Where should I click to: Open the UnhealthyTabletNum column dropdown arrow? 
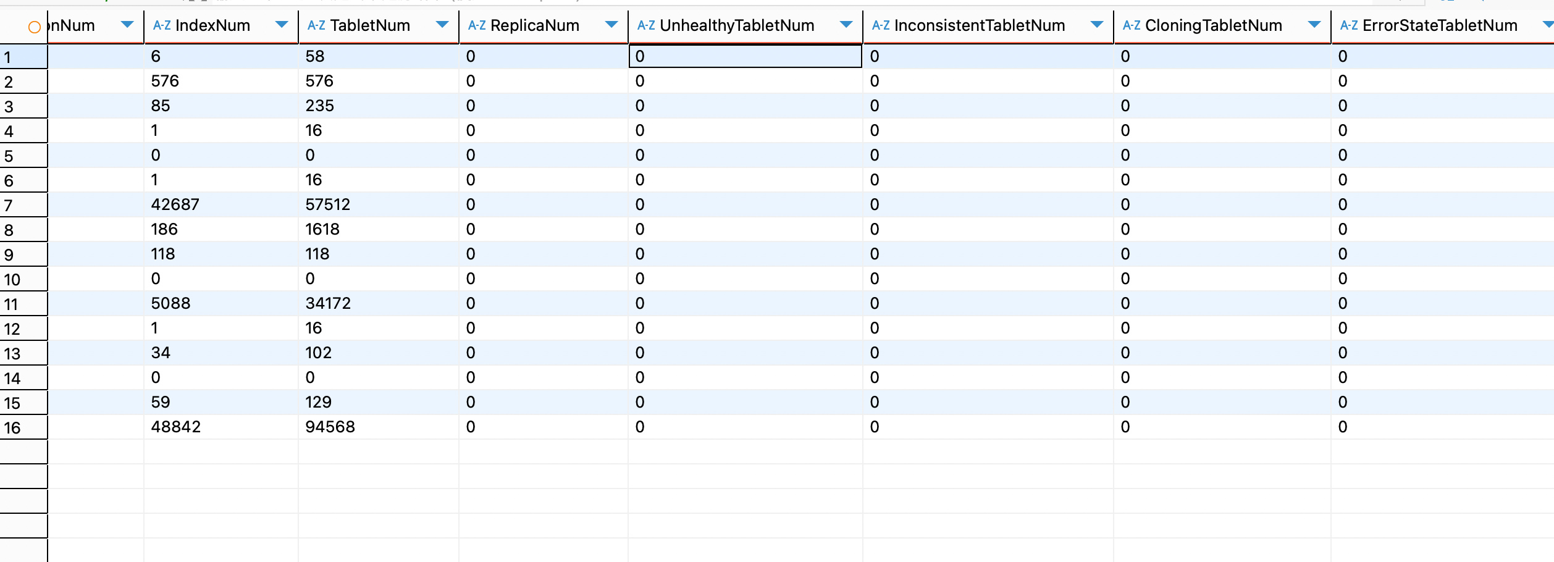pyautogui.click(x=846, y=25)
